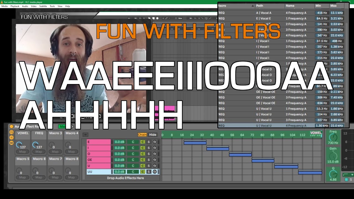The height and width of the screenshot is (199, 354).
Task: Click the Path column header
Action: (x=270, y=6)
